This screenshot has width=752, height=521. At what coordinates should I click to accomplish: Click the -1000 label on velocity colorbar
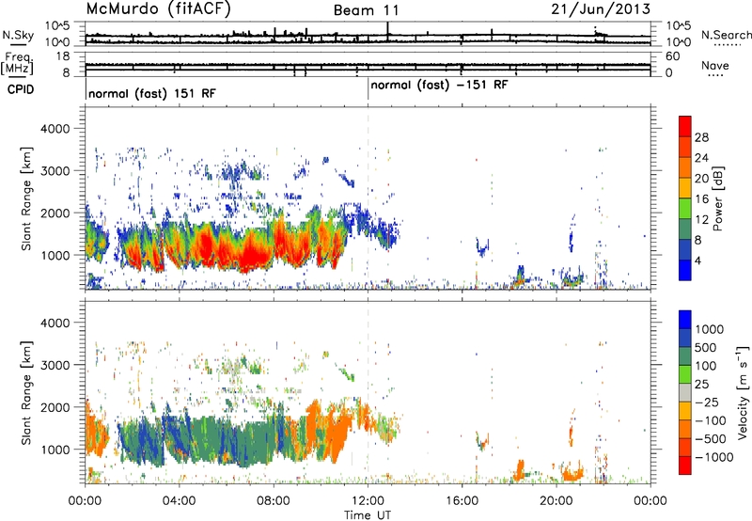(714, 457)
